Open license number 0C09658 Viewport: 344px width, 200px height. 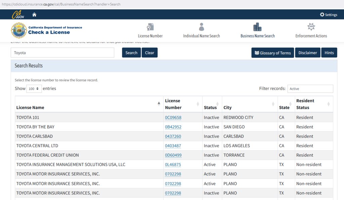[173, 117]
